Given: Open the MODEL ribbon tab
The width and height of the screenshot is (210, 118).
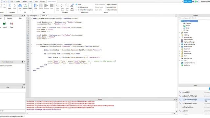Looking at the screenshot, I should (25, 1).
